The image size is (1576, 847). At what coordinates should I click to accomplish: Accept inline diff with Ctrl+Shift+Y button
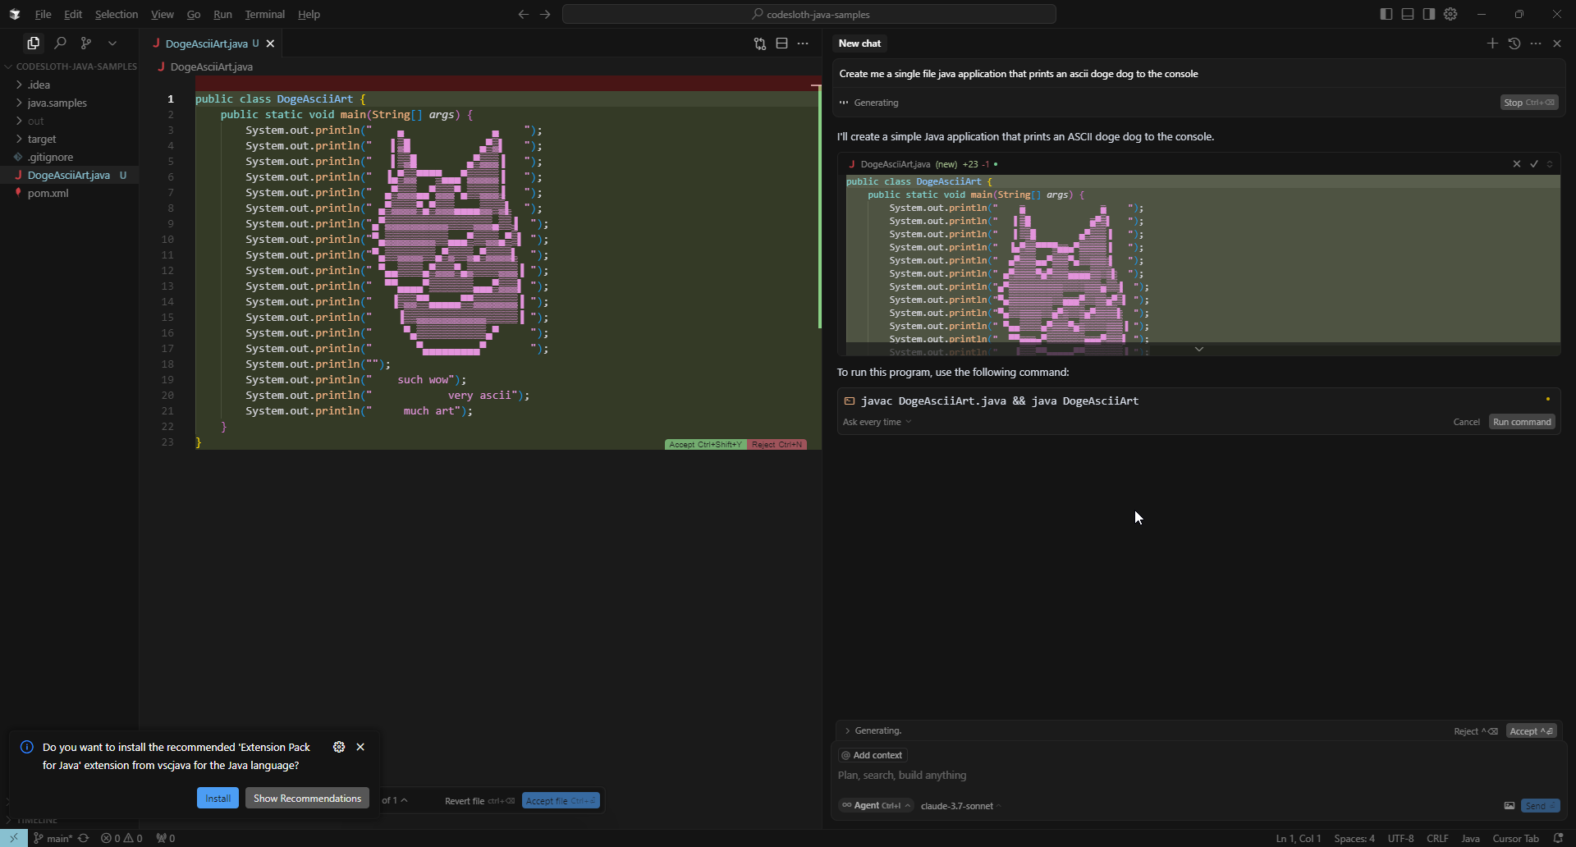[705, 445]
